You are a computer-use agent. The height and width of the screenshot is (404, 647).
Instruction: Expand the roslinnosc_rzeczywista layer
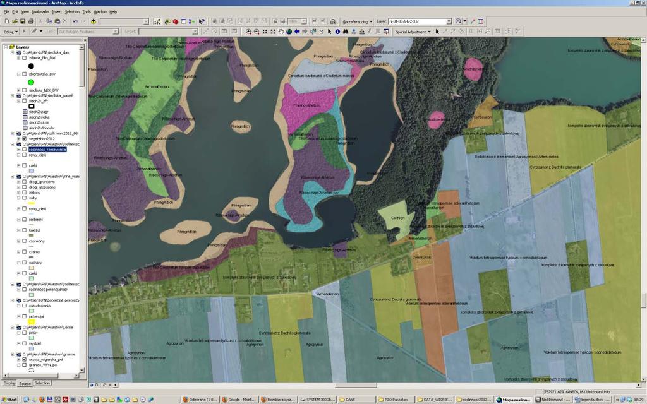click(x=18, y=150)
